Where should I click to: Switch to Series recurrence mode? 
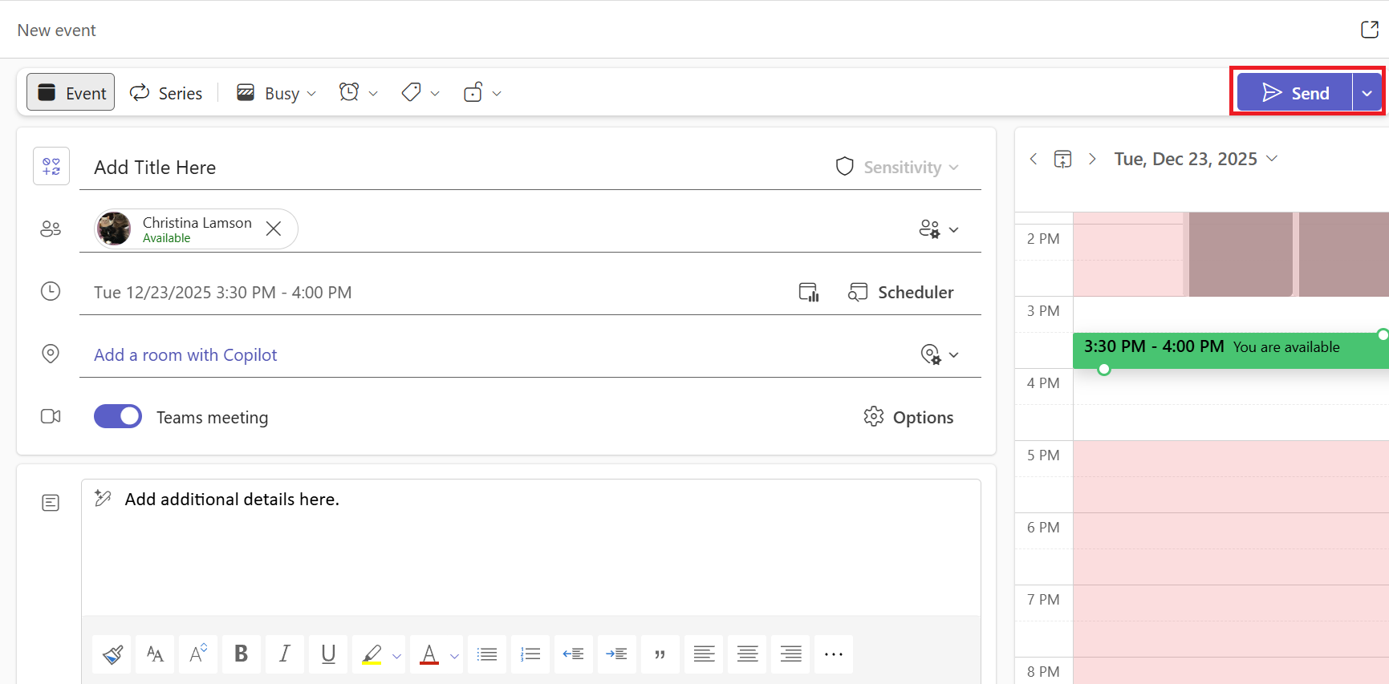166,93
